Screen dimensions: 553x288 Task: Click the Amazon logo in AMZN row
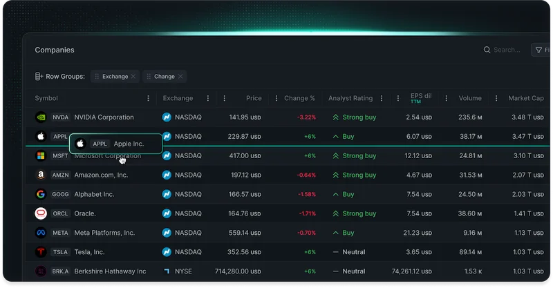click(x=40, y=175)
